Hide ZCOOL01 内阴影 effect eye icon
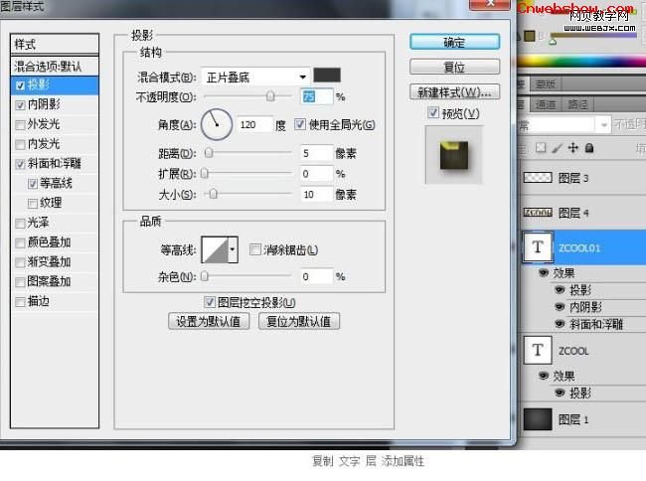The width and height of the screenshot is (646, 481). pos(560,306)
